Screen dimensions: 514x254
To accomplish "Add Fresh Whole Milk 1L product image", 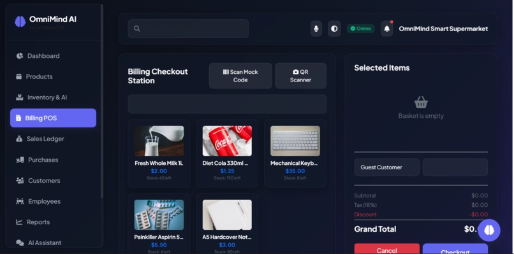I will [159, 141].
